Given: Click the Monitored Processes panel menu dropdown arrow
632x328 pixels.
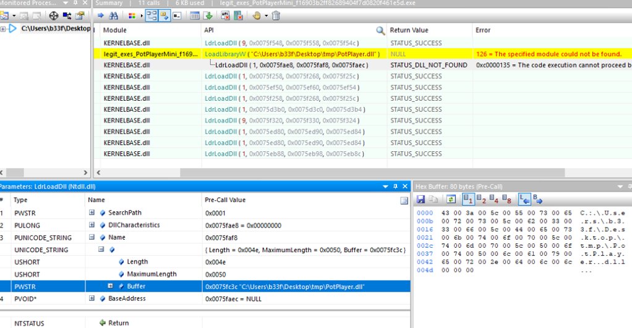Looking at the screenshot, I should coord(66,3).
